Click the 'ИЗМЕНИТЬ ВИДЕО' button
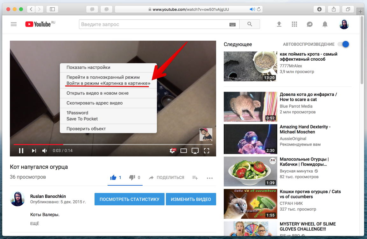Viewport: 367px width, 239px height. point(191,199)
